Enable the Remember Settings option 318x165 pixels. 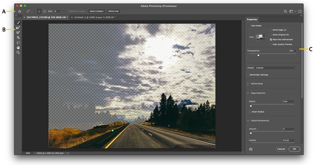point(248,75)
